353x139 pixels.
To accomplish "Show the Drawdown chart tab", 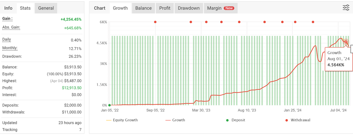I will tap(189, 8).
